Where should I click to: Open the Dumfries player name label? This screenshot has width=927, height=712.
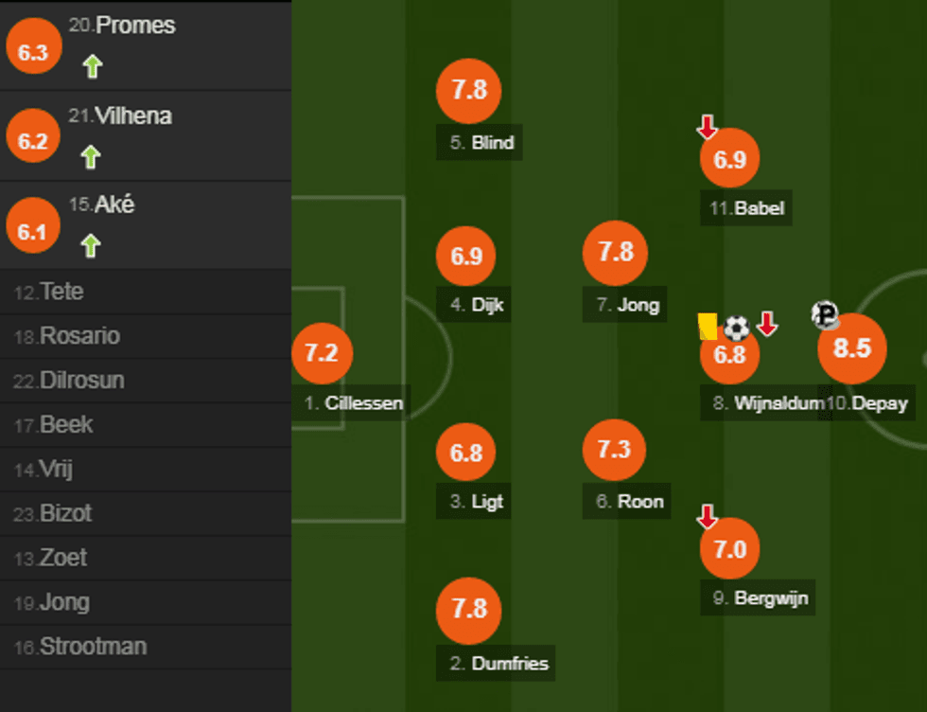497,664
